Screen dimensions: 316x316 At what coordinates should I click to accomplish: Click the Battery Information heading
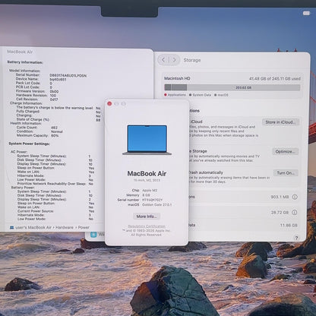click(x=25, y=62)
